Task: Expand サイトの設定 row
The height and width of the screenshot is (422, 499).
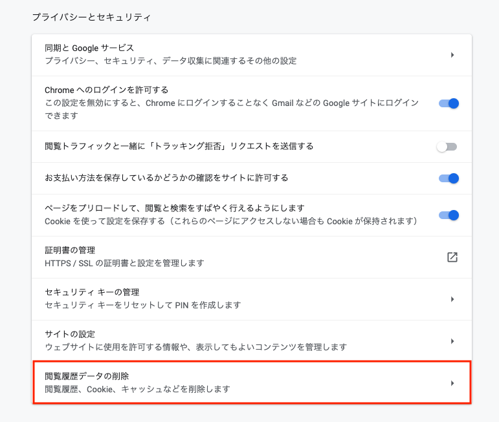Action: click(x=252, y=341)
